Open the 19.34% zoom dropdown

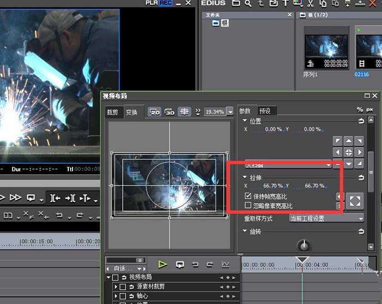[230, 111]
